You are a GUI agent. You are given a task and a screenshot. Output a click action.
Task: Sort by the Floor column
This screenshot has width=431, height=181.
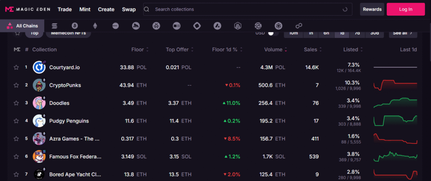click(140, 50)
